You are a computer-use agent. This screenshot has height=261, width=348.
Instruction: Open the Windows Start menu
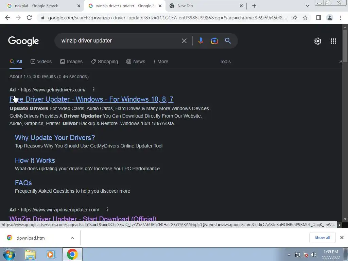pyautogui.click(x=9, y=254)
